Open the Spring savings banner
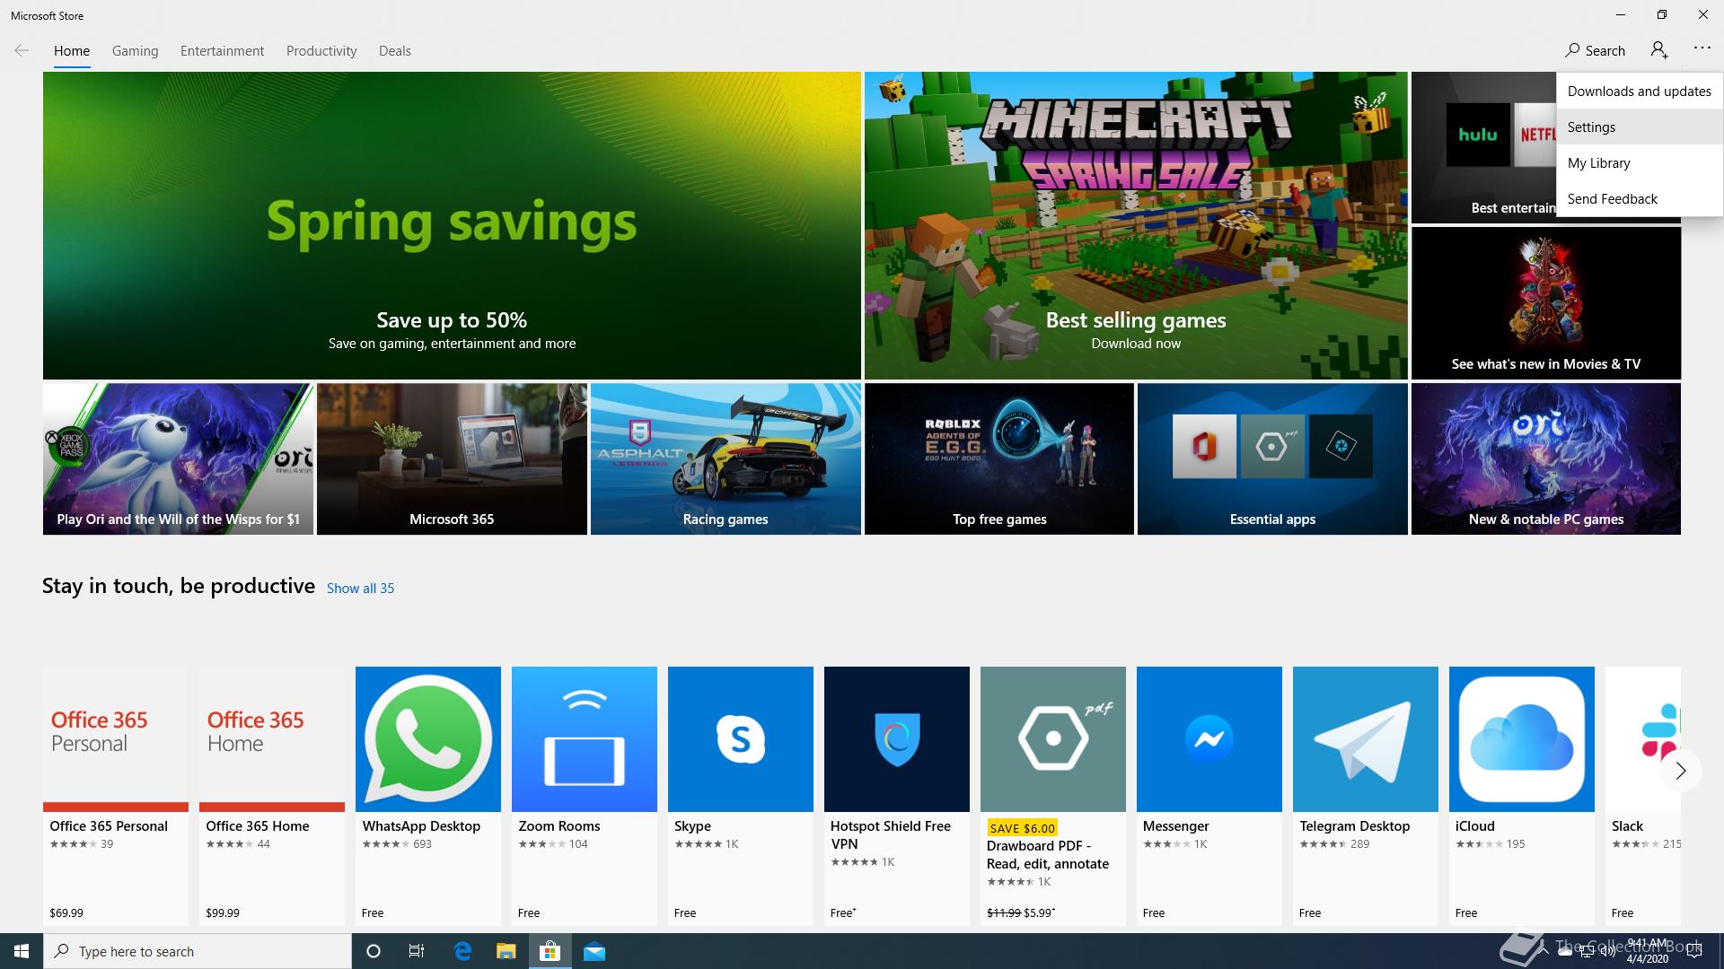Screen dimensions: 1724x969 point(452,225)
